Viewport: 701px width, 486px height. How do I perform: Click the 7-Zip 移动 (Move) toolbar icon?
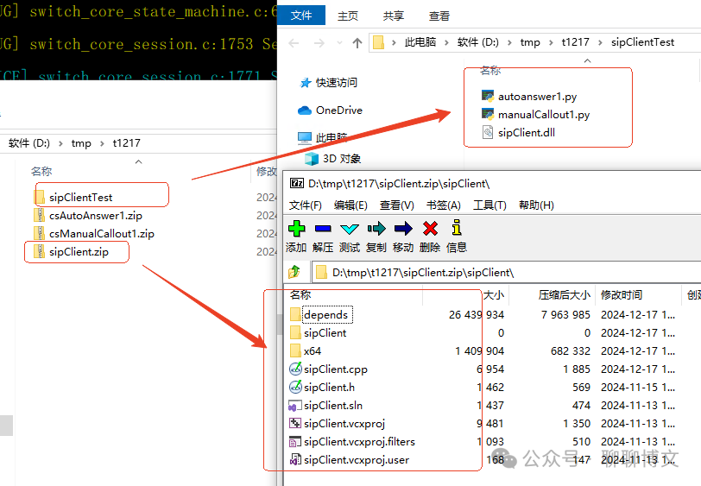coord(403,229)
